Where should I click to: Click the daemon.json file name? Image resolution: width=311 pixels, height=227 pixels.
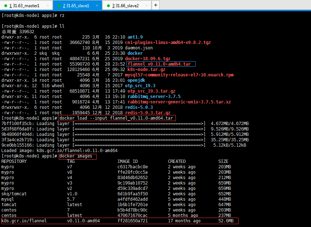139,48
